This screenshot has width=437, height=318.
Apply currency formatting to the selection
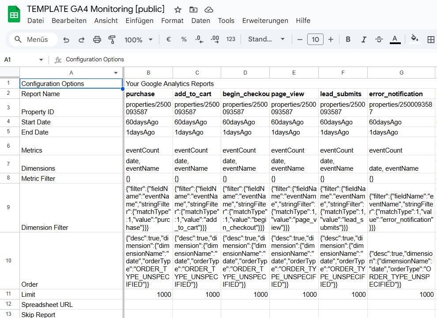click(x=168, y=39)
